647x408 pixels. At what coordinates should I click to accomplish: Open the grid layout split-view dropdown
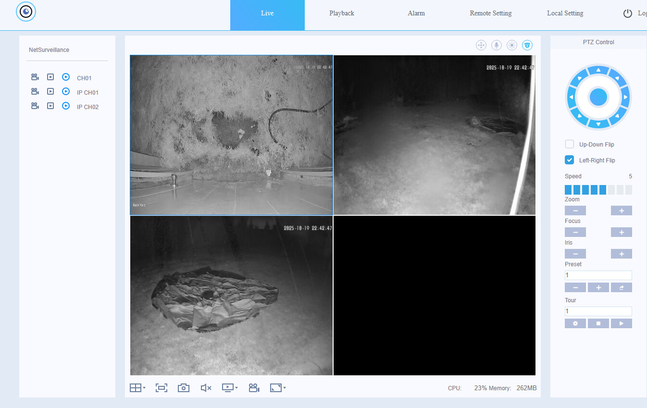tap(137, 388)
